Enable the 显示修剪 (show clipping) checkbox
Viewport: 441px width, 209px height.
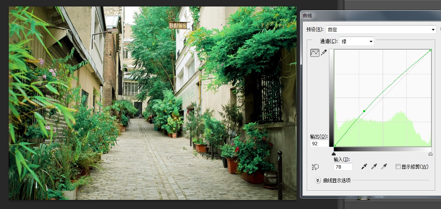[x=398, y=167]
